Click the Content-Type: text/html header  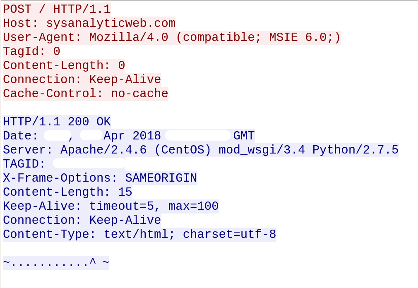(139, 234)
